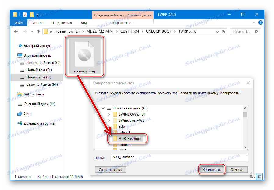Switch to the Поделиться ribbon tab
274x190 pixels.
tap(62, 23)
